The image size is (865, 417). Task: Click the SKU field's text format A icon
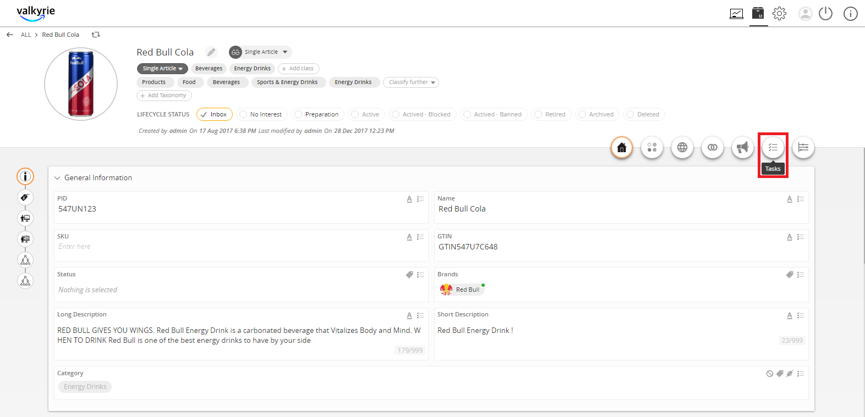(409, 237)
